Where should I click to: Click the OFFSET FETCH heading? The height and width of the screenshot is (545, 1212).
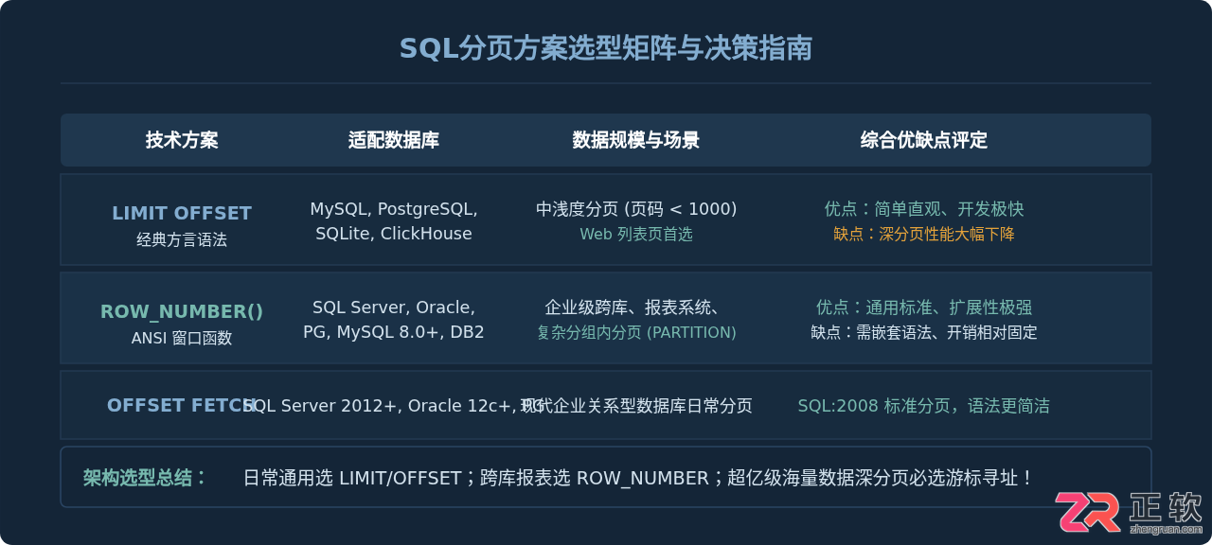point(182,405)
